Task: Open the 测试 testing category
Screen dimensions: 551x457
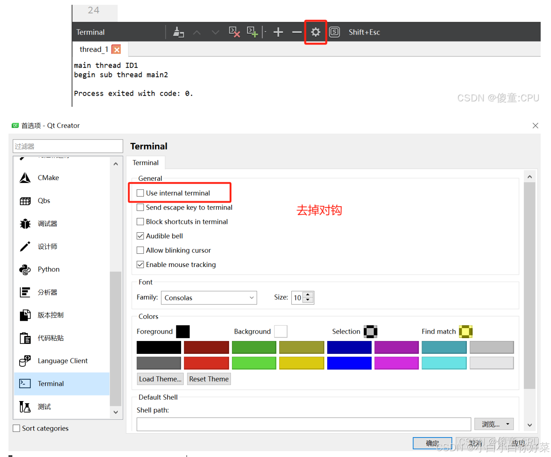Action: 62,407
